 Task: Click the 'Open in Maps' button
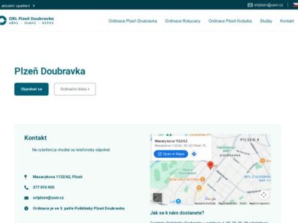[x=171, y=154]
